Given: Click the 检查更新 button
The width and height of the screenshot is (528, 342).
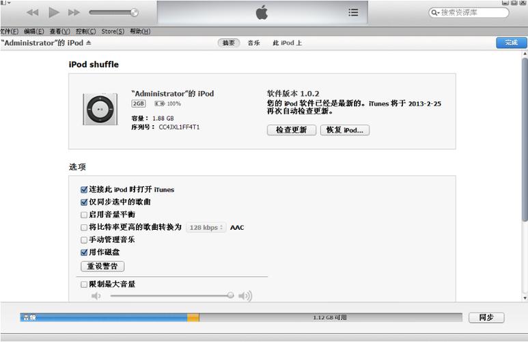Looking at the screenshot, I should point(291,130).
